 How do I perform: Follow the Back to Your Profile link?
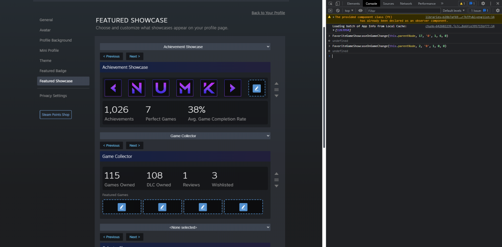pyautogui.click(x=268, y=13)
